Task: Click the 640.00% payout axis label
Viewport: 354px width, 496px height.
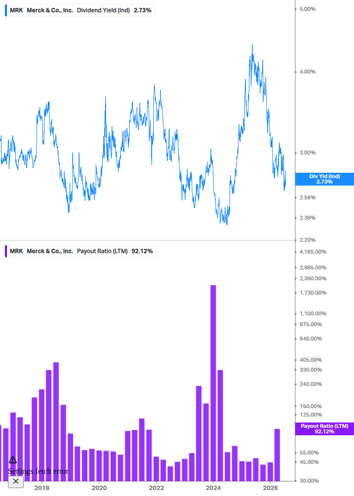Action: click(x=311, y=339)
